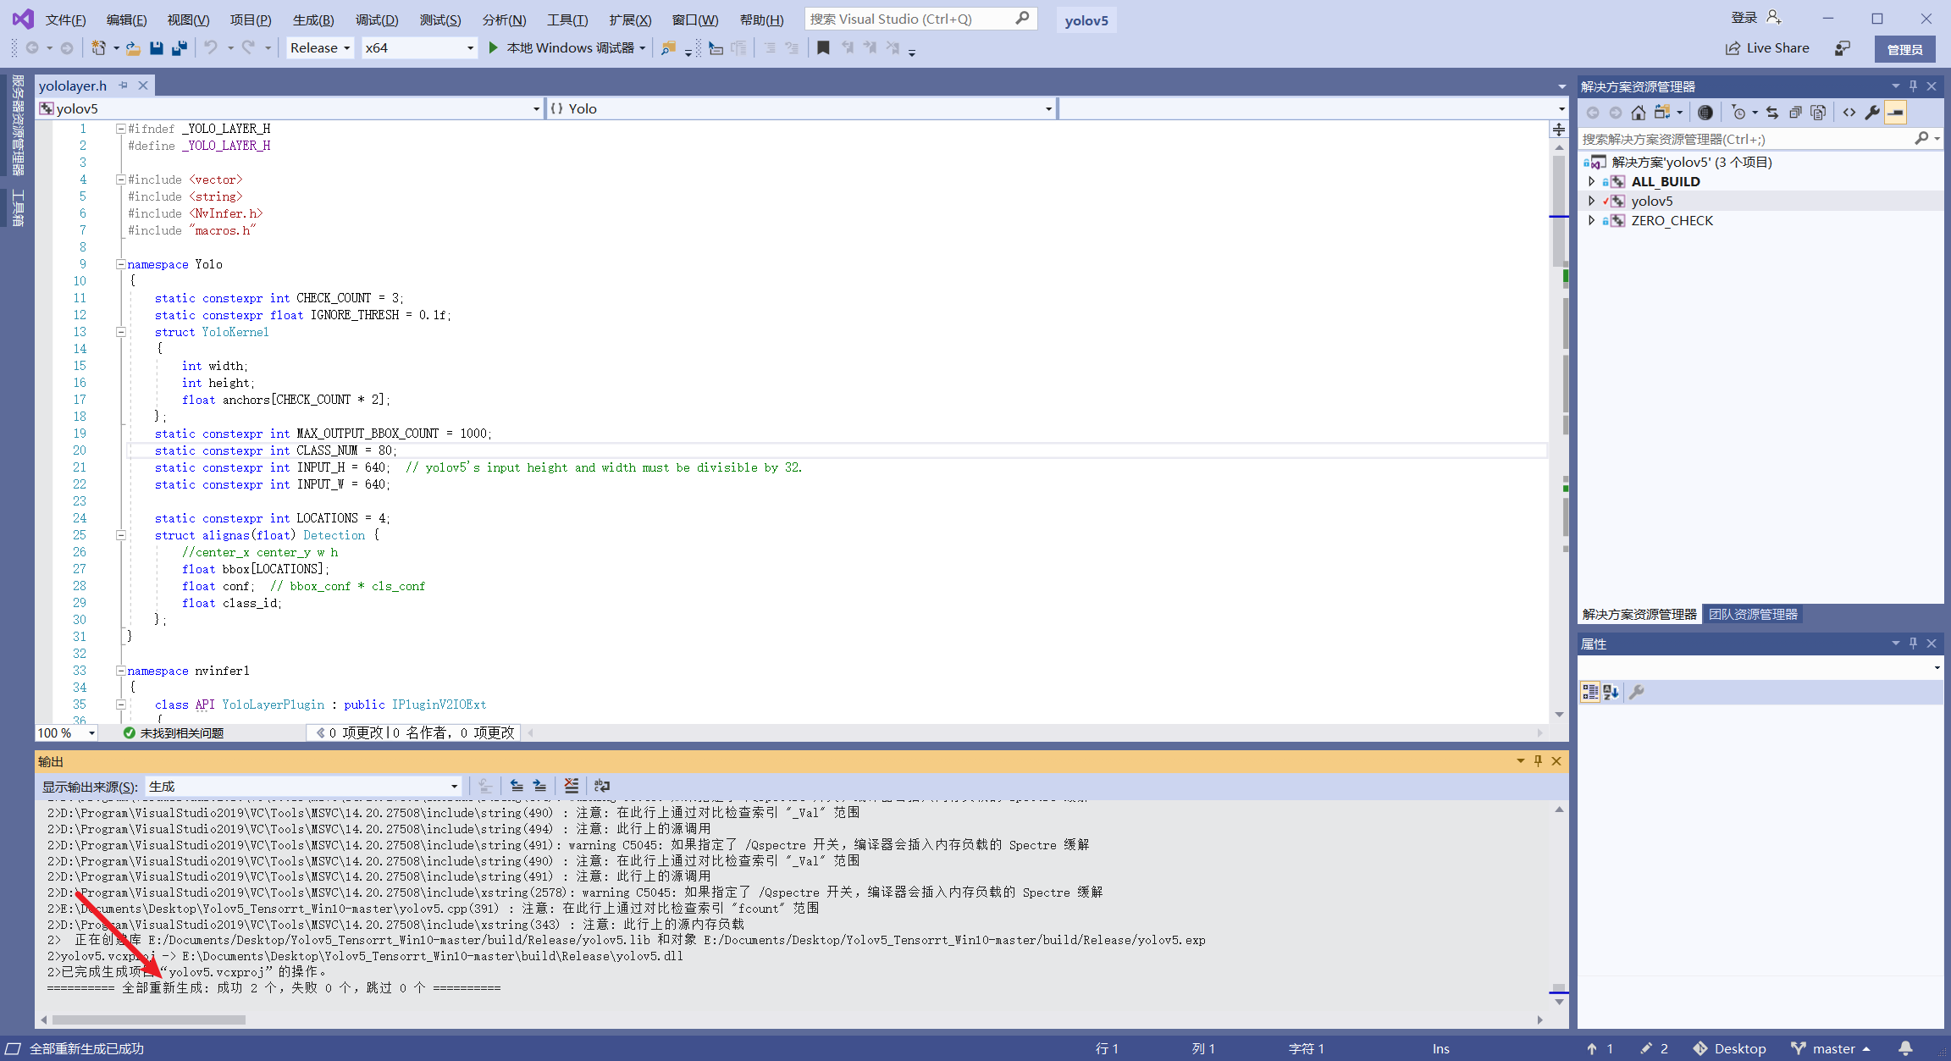Click the feedback icon next to Live Share
Image resolution: width=1951 pixels, height=1061 pixels.
pyautogui.click(x=1843, y=48)
